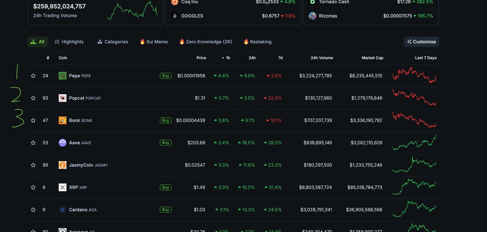Click the Pepe frog coin icon
This screenshot has height=232, width=487.
[62, 76]
